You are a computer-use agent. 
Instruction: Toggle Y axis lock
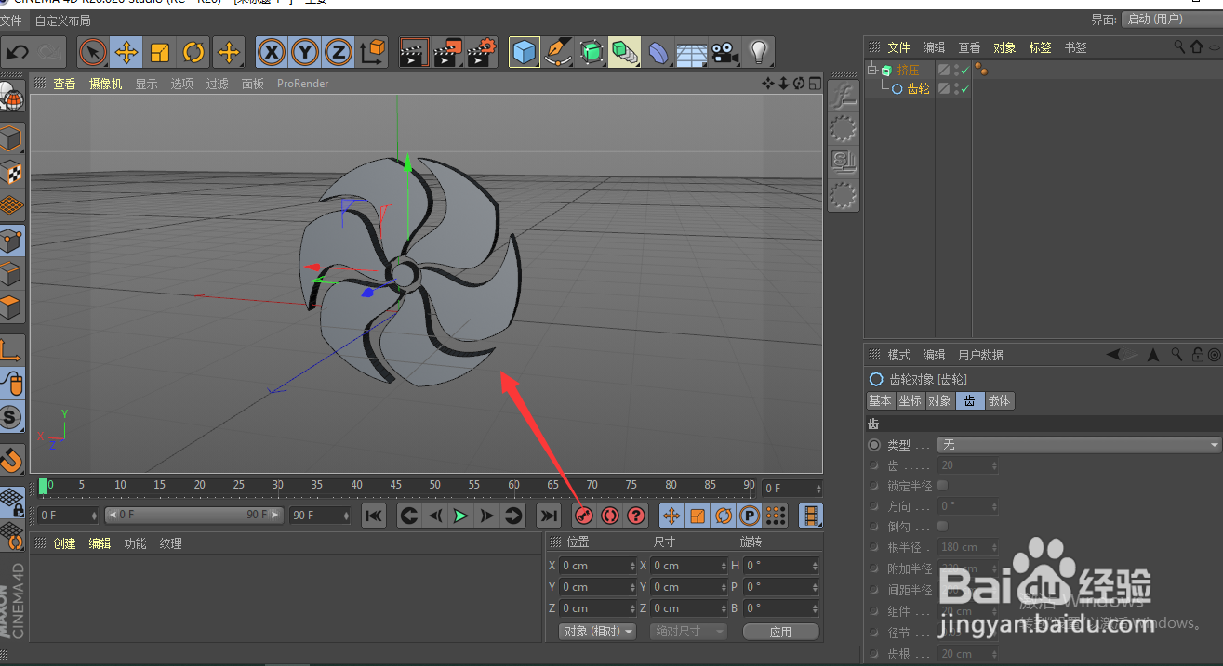point(304,52)
